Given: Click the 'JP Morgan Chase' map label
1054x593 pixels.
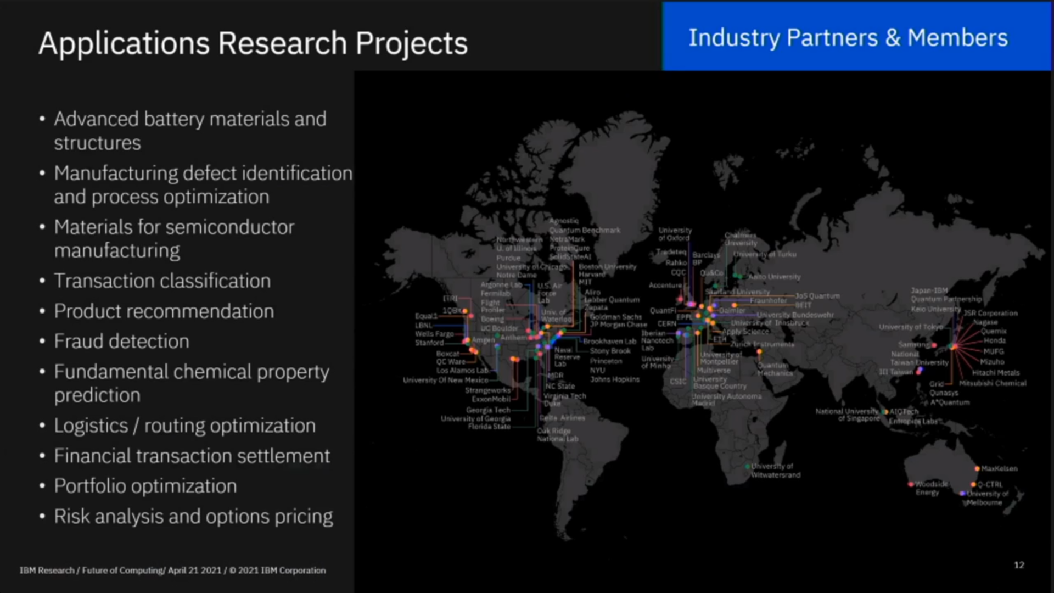Looking at the screenshot, I should pyautogui.click(x=619, y=325).
